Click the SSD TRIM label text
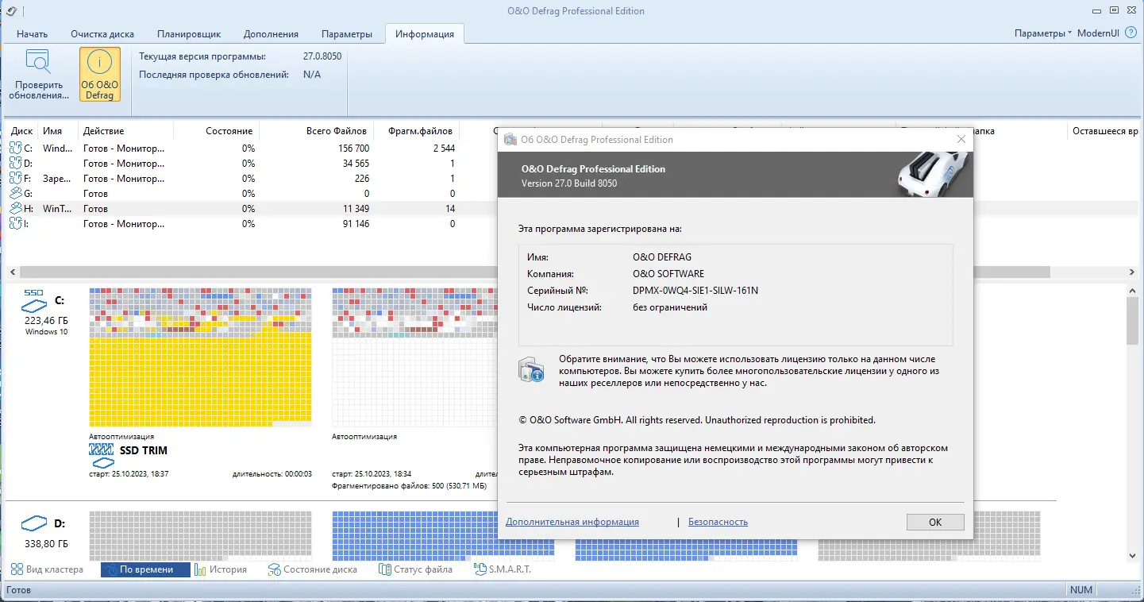Viewport: 1144px width, 602px height. (x=144, y=450)
